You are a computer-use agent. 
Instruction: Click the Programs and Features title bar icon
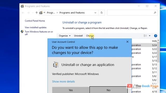22,6
